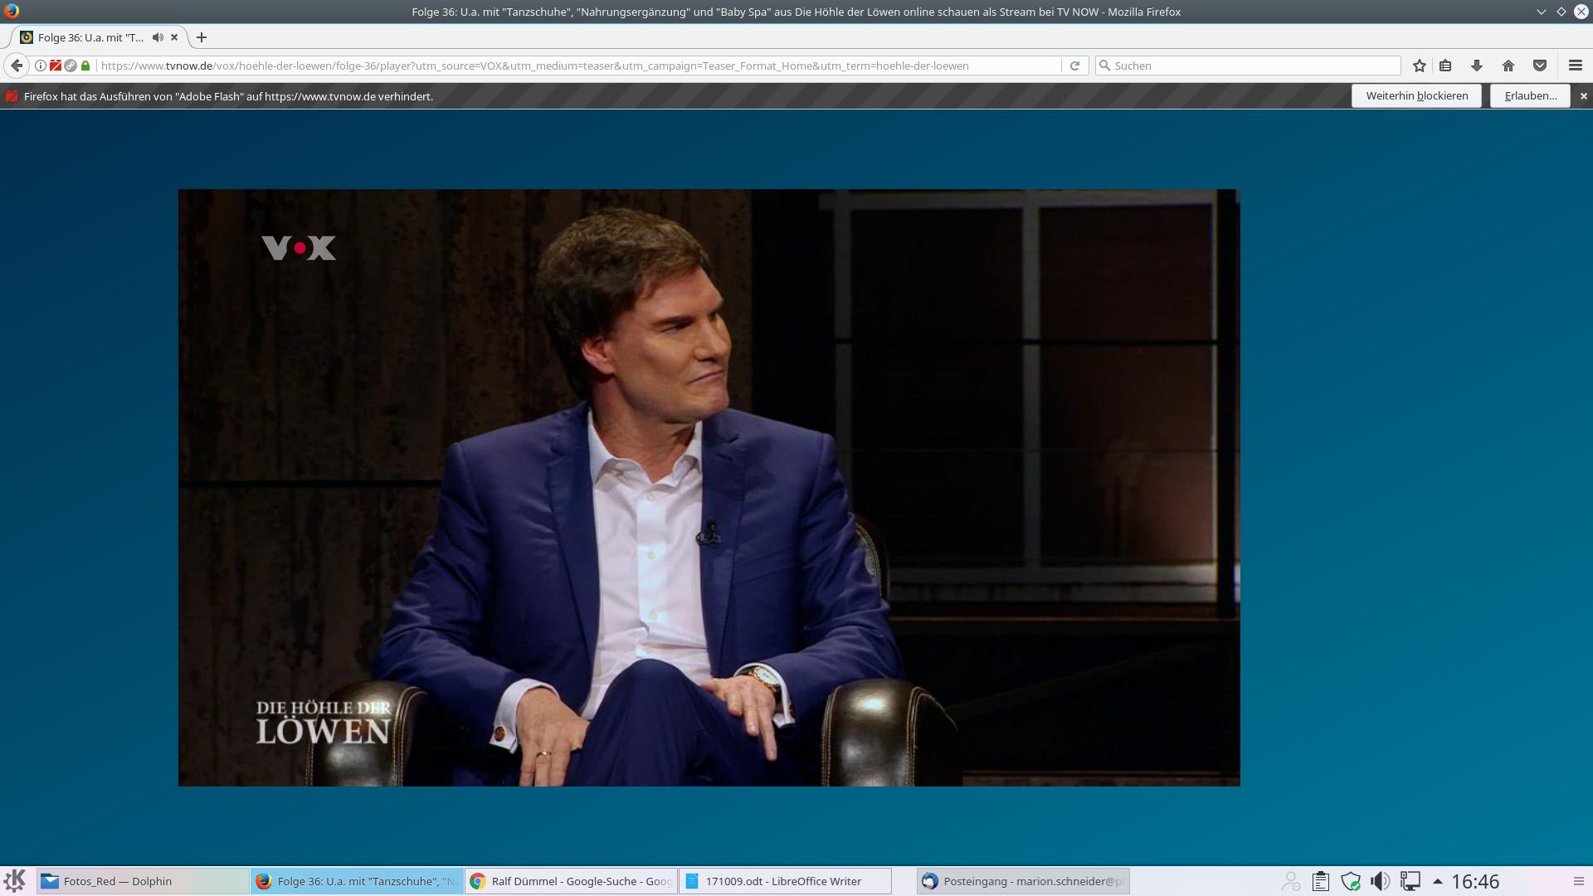Click the reload page icon
This screenshot has width=1593, height=896.
(1074, 66)
